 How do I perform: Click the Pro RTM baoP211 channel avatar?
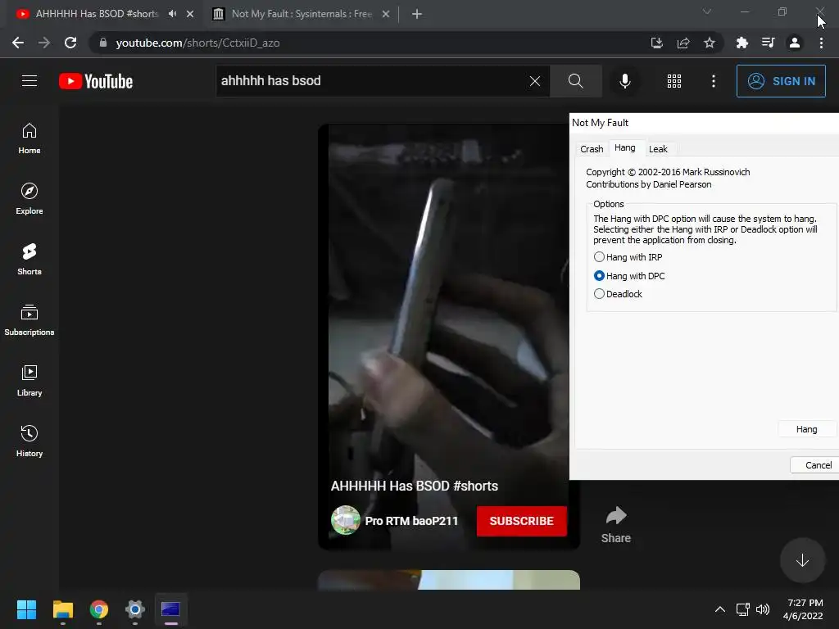[345, 520]
